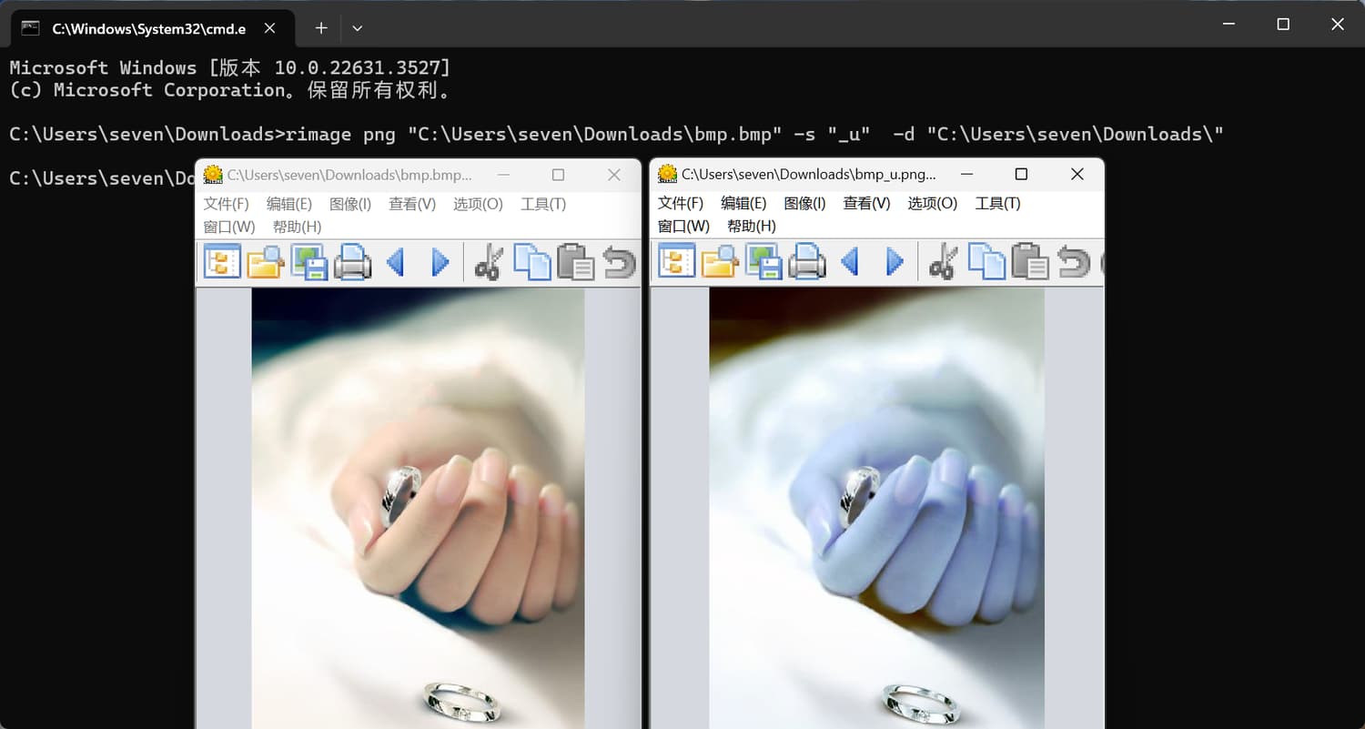Go to previous image in bmp.bmp window
This screenshot has height=729, width=1365.
pyautogui.click(x=395, y=263)
